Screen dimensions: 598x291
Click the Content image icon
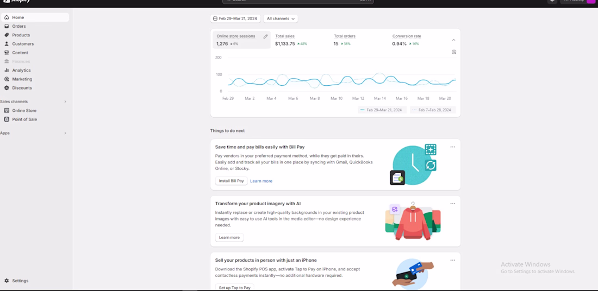point(7,53)
